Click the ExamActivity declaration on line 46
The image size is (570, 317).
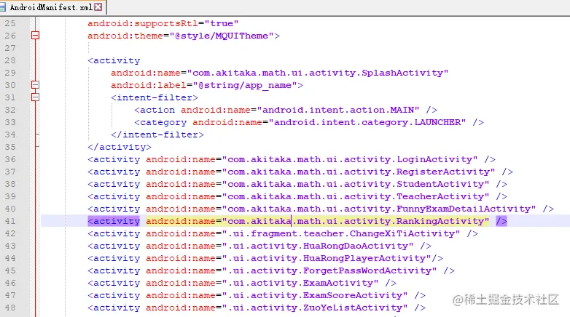242,283
